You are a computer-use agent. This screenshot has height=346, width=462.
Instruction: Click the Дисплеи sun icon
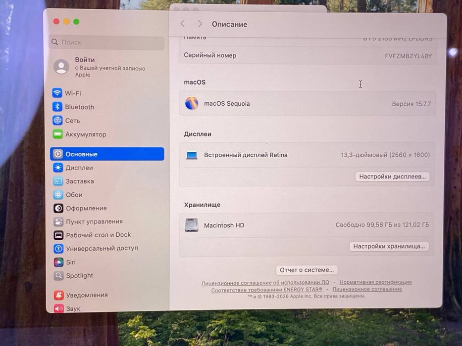click(58, 168)
